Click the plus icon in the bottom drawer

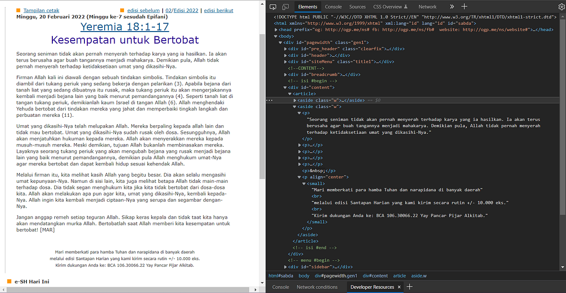[x=410, y=286]
